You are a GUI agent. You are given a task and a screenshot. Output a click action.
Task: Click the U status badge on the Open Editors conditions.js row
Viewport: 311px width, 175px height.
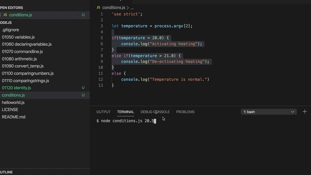[x=83, y=15]
